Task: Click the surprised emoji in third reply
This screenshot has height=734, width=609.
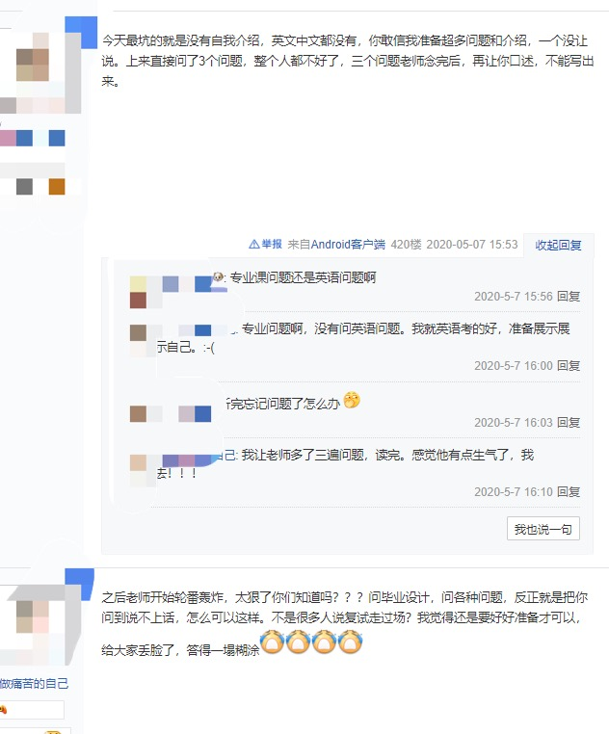Action: [352, 401]
